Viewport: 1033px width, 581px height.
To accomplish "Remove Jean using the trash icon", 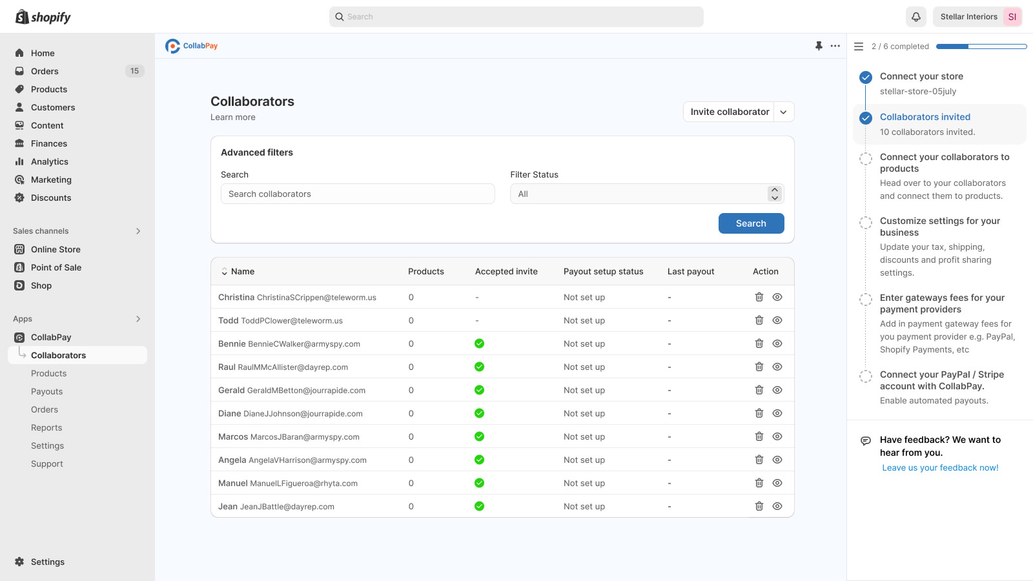I will click(759, 506).
